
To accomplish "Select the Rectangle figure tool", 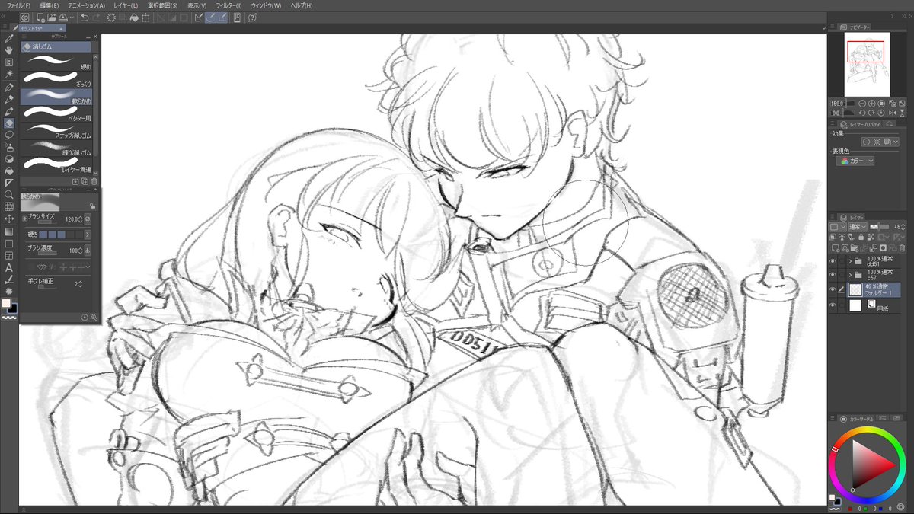I will [9, 243].
